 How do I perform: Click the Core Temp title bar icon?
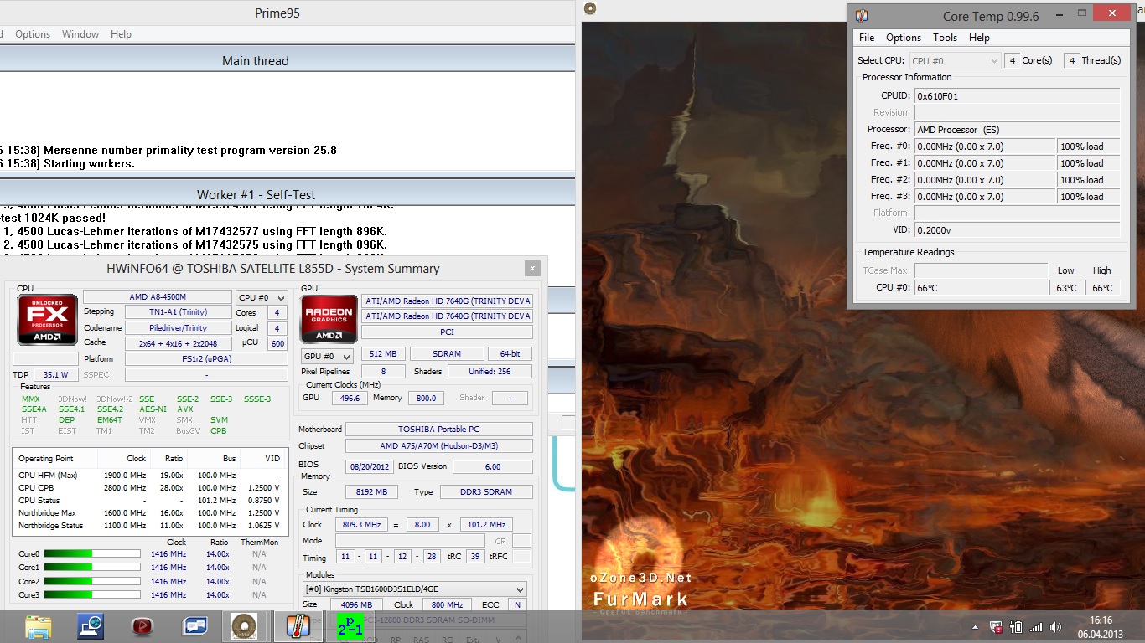click(x=862, y=16)
